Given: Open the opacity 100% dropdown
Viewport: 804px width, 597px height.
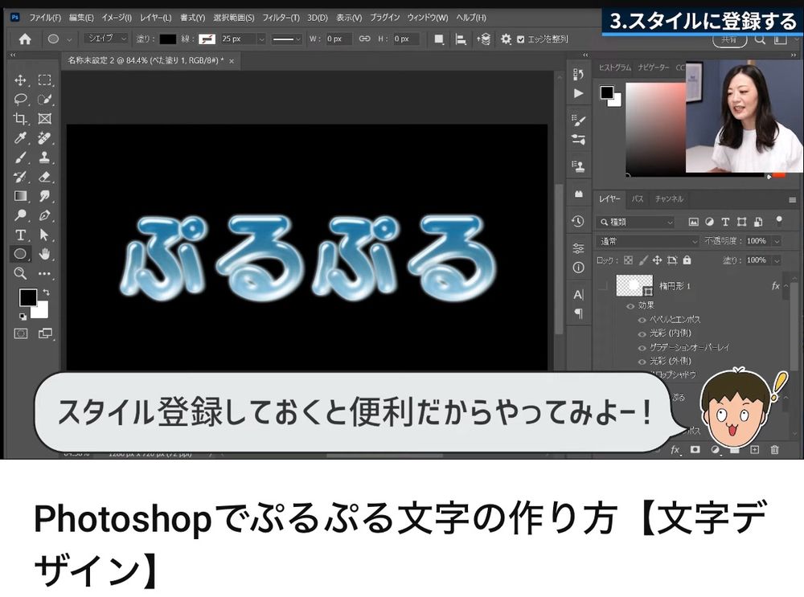Looking at the screenshot, I should pyautogui.click(x=777, y=241).
